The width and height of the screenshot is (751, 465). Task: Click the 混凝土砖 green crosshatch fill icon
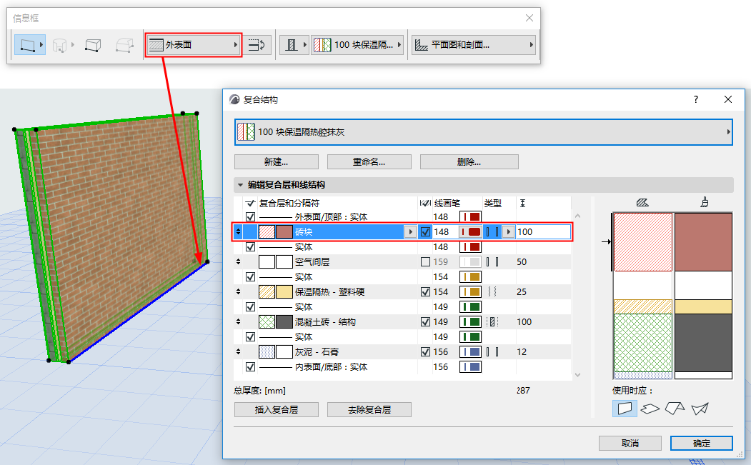267,322
